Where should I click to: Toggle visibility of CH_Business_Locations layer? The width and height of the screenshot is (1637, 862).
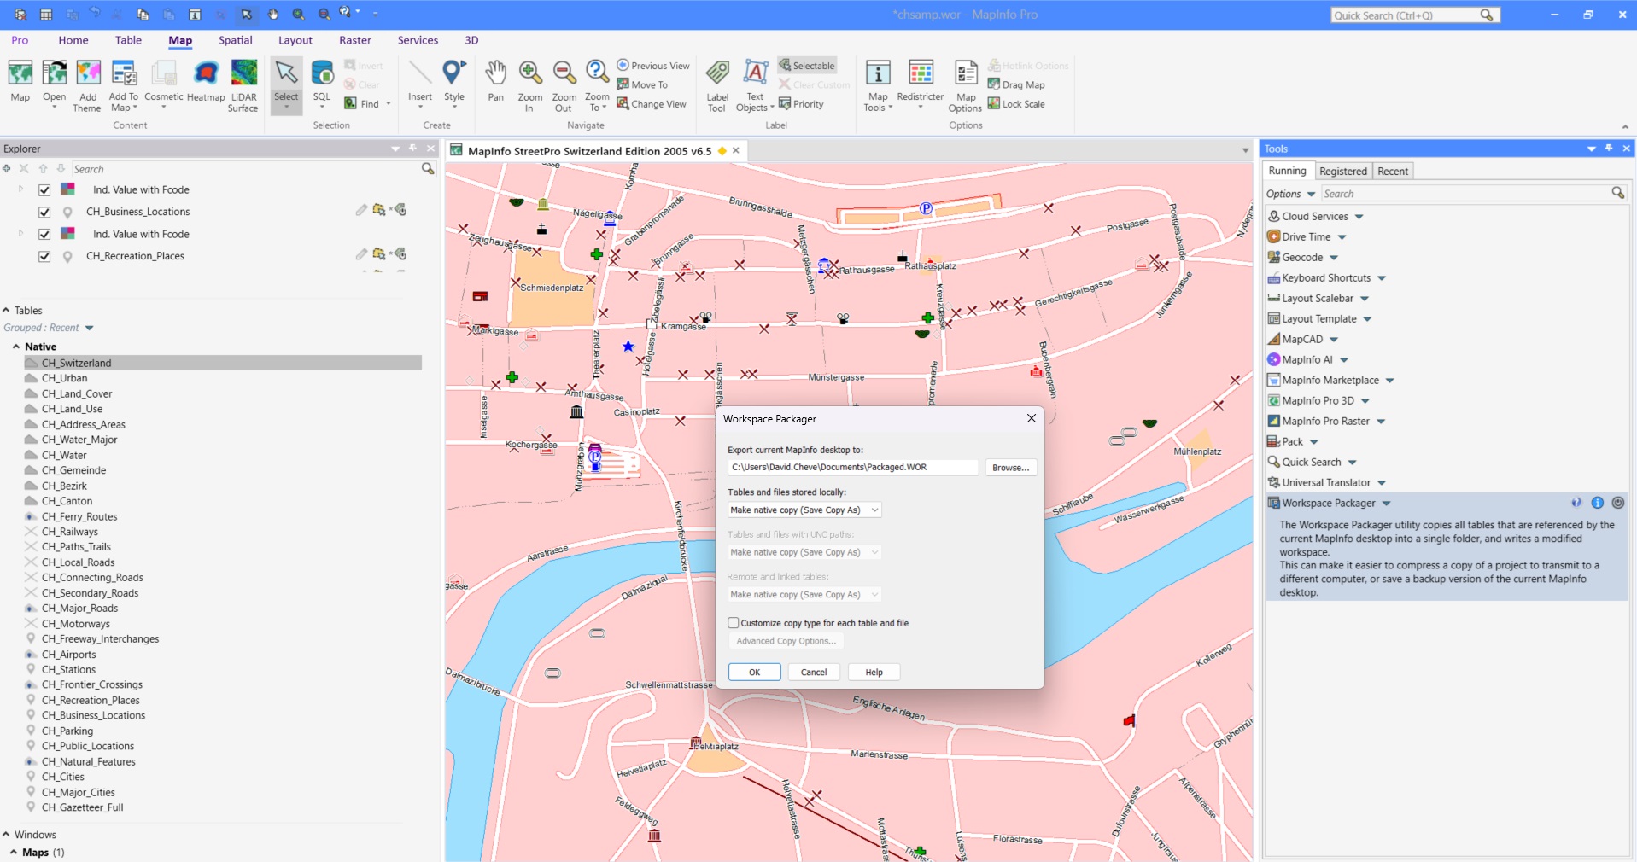click(44, 212)
